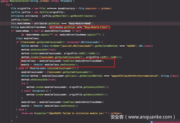Click the 'setAccessible' call in else-if block

coord(39,80)
